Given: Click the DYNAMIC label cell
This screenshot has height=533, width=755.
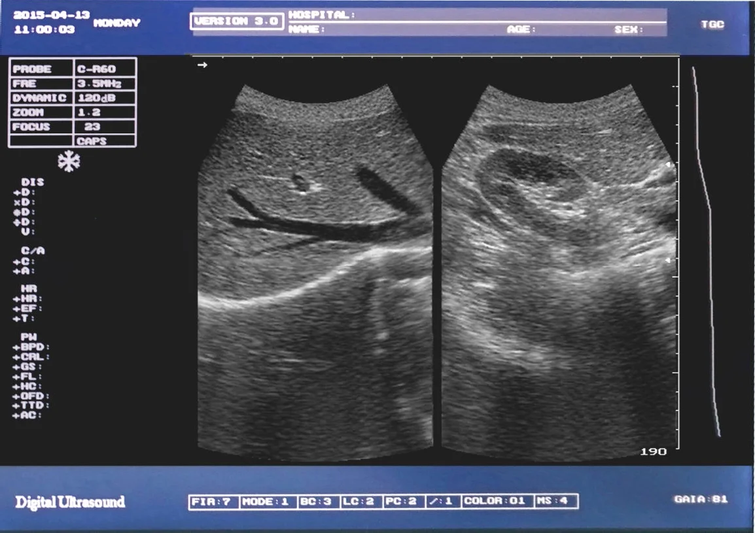Looking at the screenshot, I should (41, 97).
